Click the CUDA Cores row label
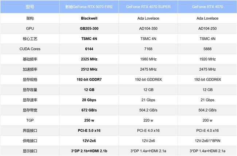Screen dimensions: 237x156 (30, 49)
